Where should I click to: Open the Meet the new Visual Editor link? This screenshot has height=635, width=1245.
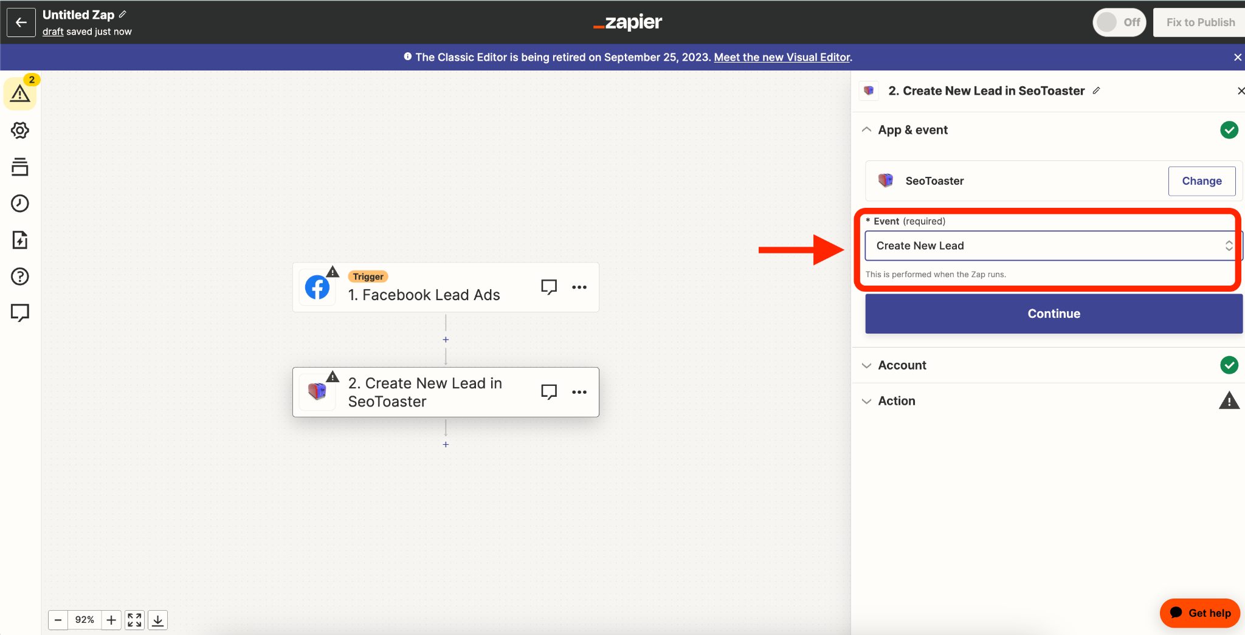pyautogui.click(x=782, y=57)
